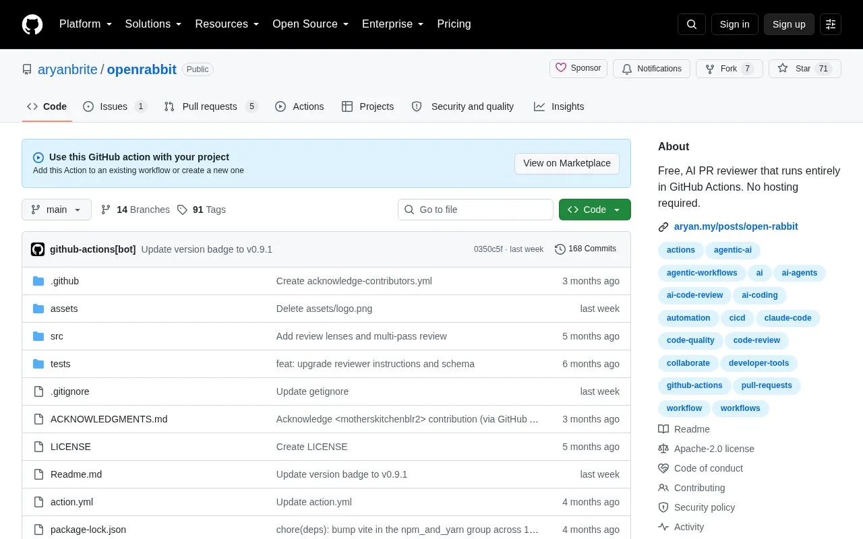Click the LICENSE file icon

pyautogui.click(x=38, y=447)
